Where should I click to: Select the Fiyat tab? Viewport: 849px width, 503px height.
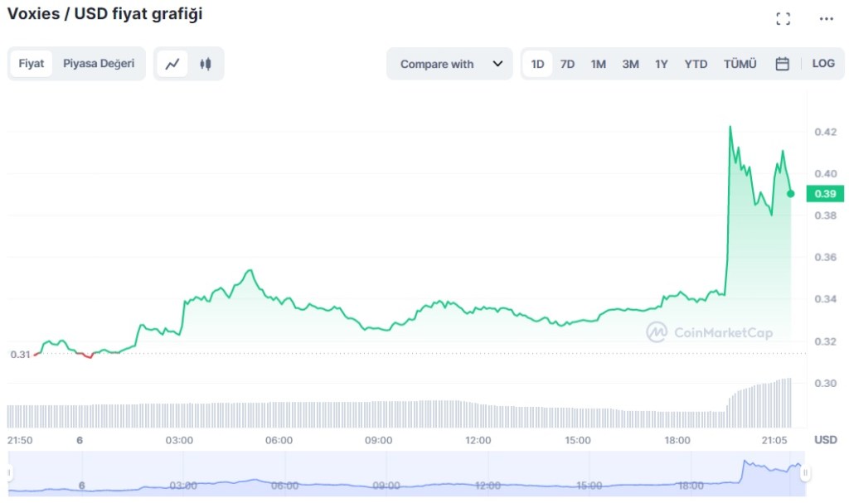(x=32, y=63)
